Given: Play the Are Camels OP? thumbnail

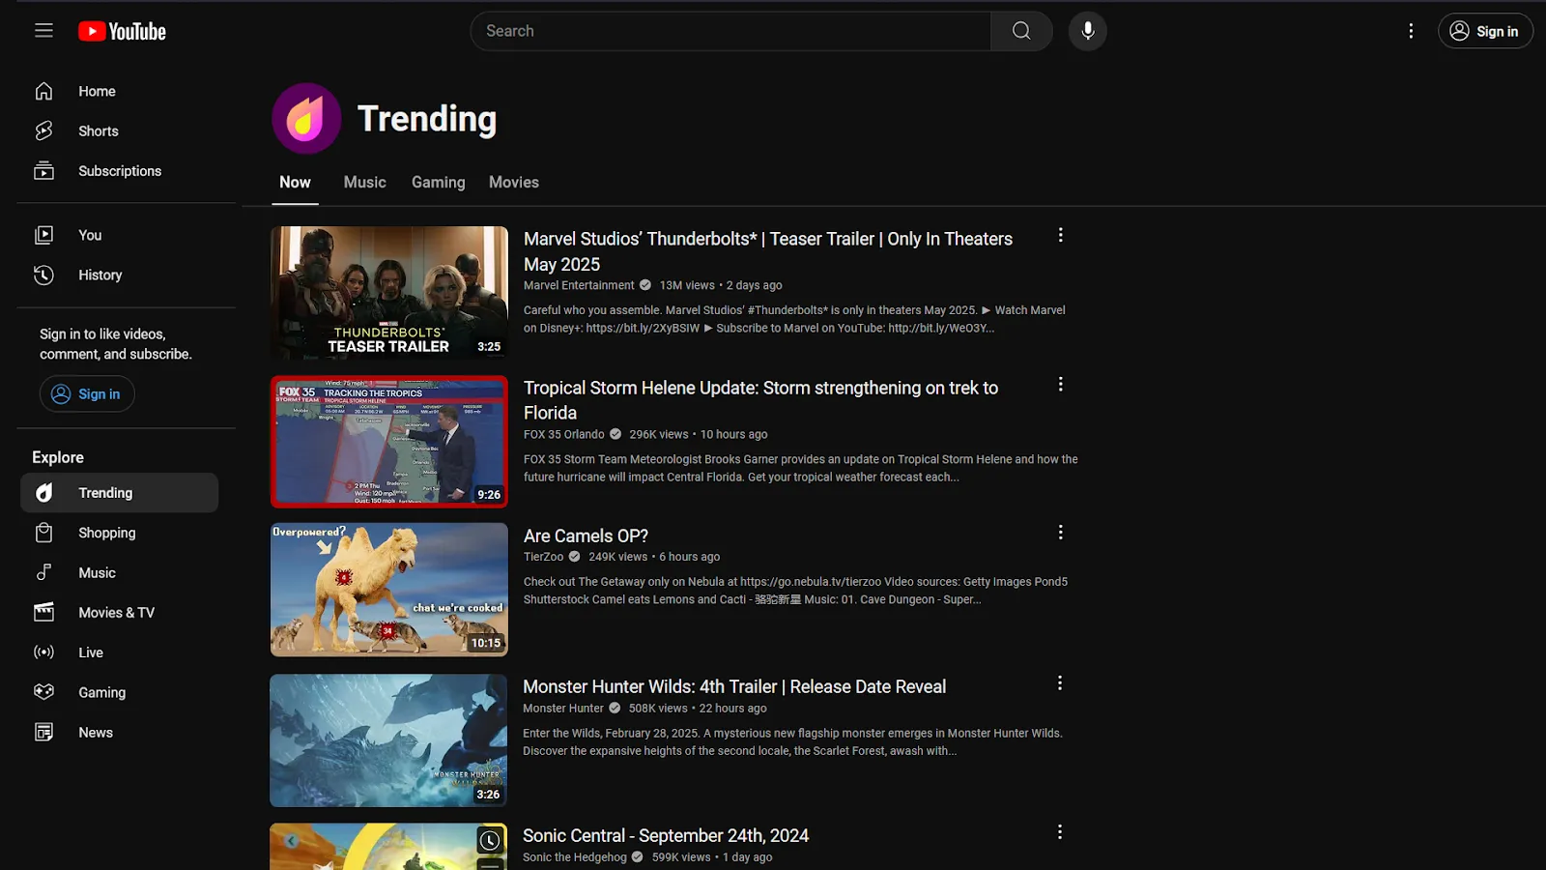Looking at the screenshot, I should click(388, 590).
